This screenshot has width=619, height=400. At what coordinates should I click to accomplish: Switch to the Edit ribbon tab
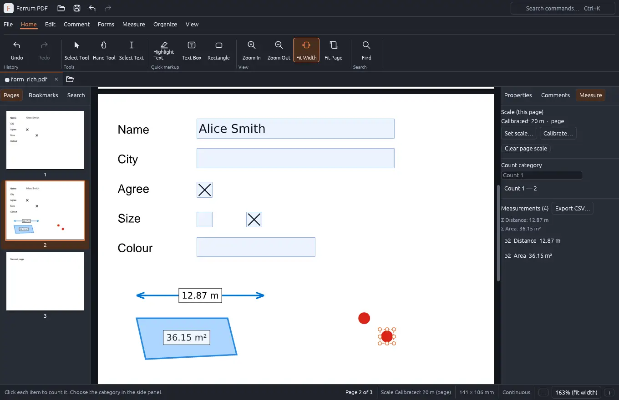click(50, 25)
